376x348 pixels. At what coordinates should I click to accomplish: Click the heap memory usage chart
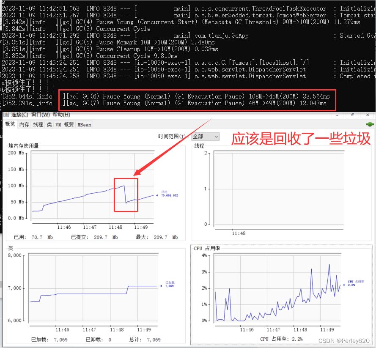pos(93,185)
